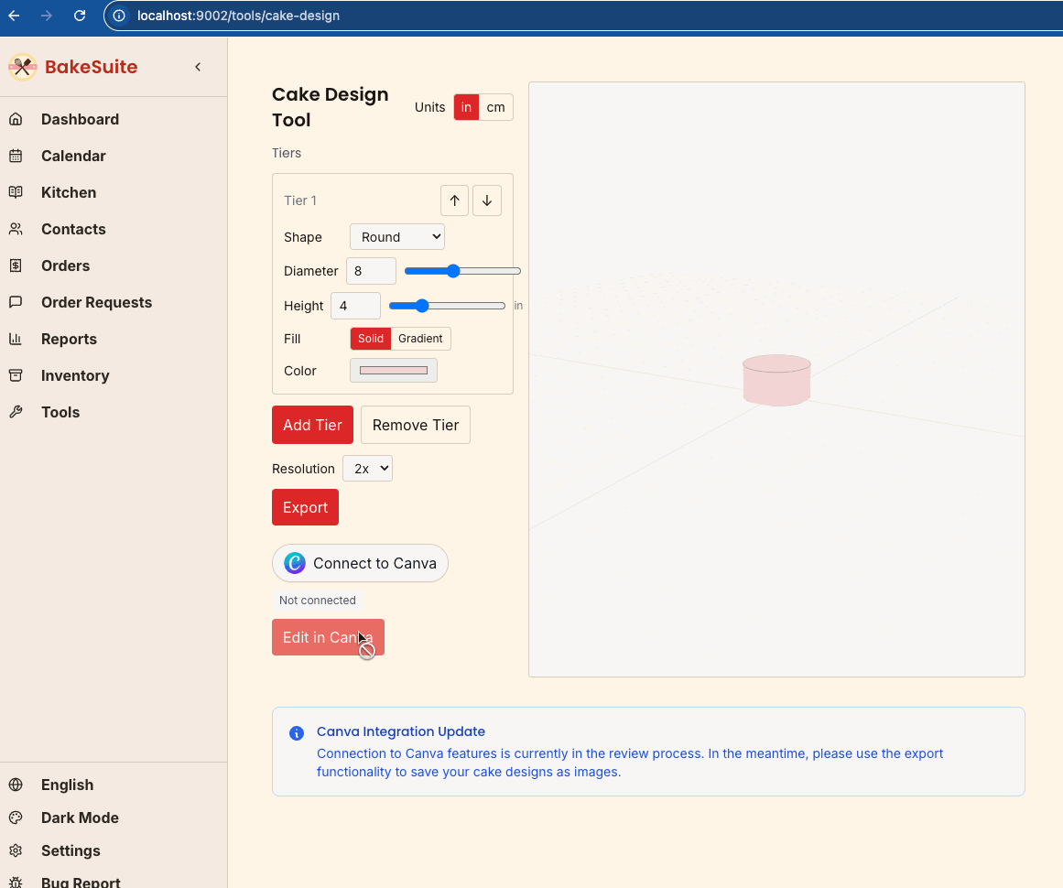This screenshot has width=1063, height=888.
Task: Toggle Dark Mode in the sidebar
Action: (x=80, y=818)
